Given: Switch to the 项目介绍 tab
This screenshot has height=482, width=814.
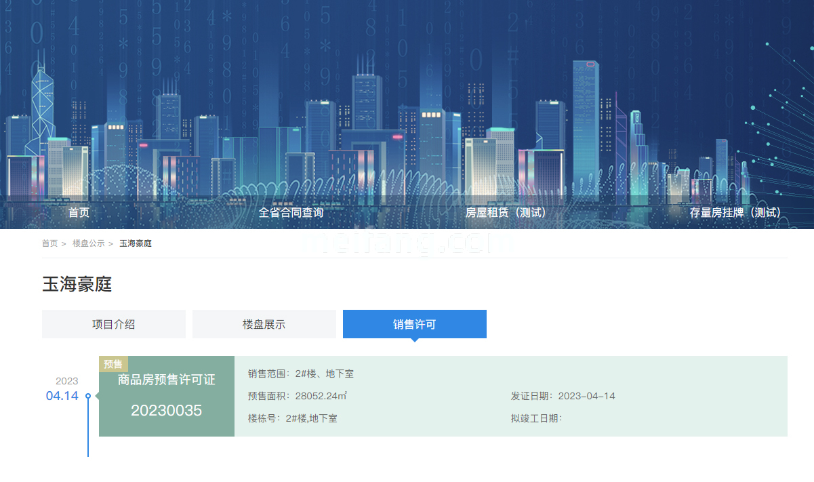Looking at the screenshot, I should pos(114,324).
